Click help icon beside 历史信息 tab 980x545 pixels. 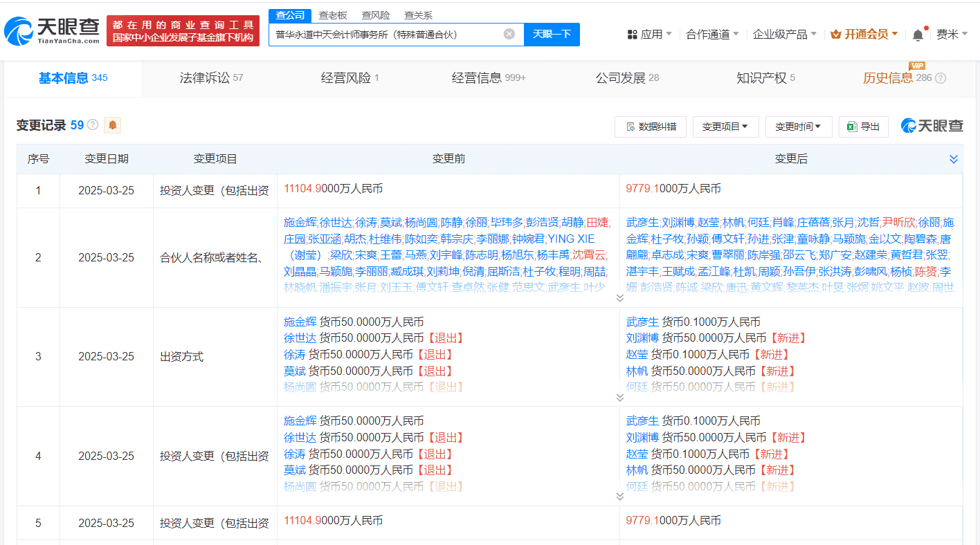pos(940,78)
